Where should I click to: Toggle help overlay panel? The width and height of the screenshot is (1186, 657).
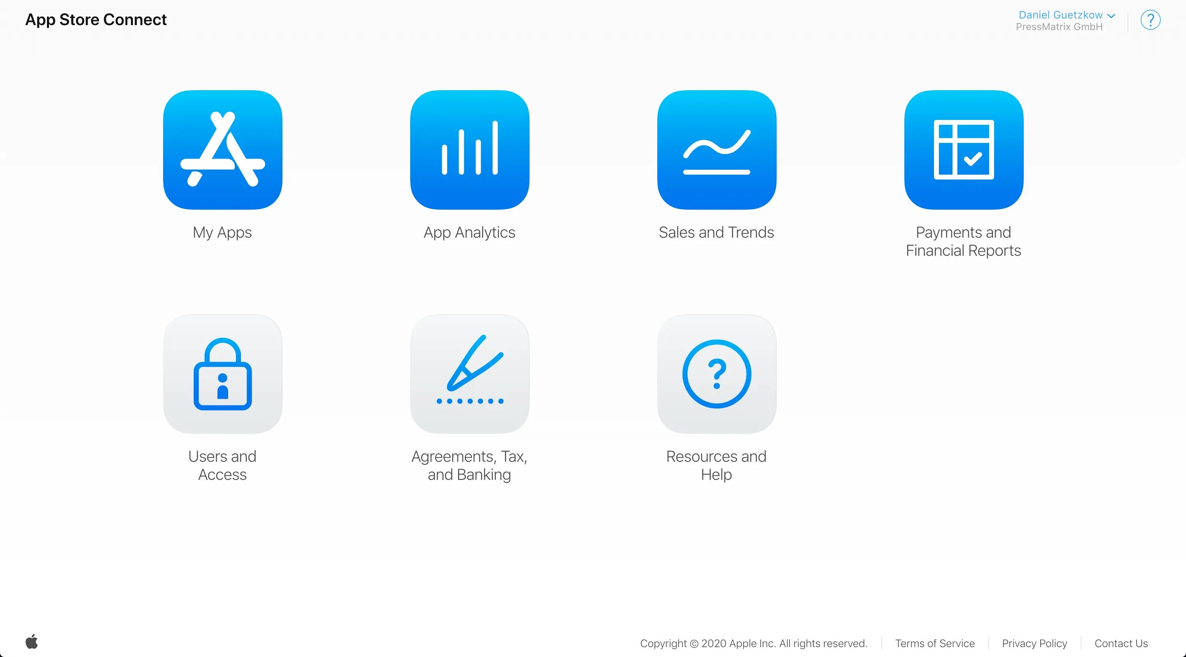point(1150,21)
